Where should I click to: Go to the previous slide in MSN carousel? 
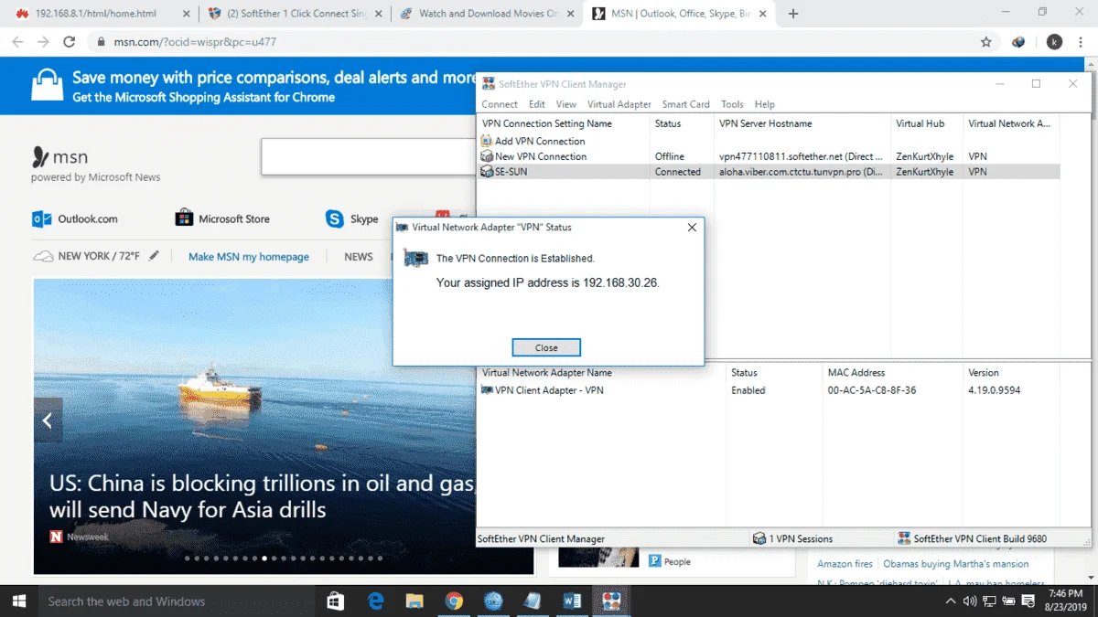pyautogui.click(x=48, y=421)
